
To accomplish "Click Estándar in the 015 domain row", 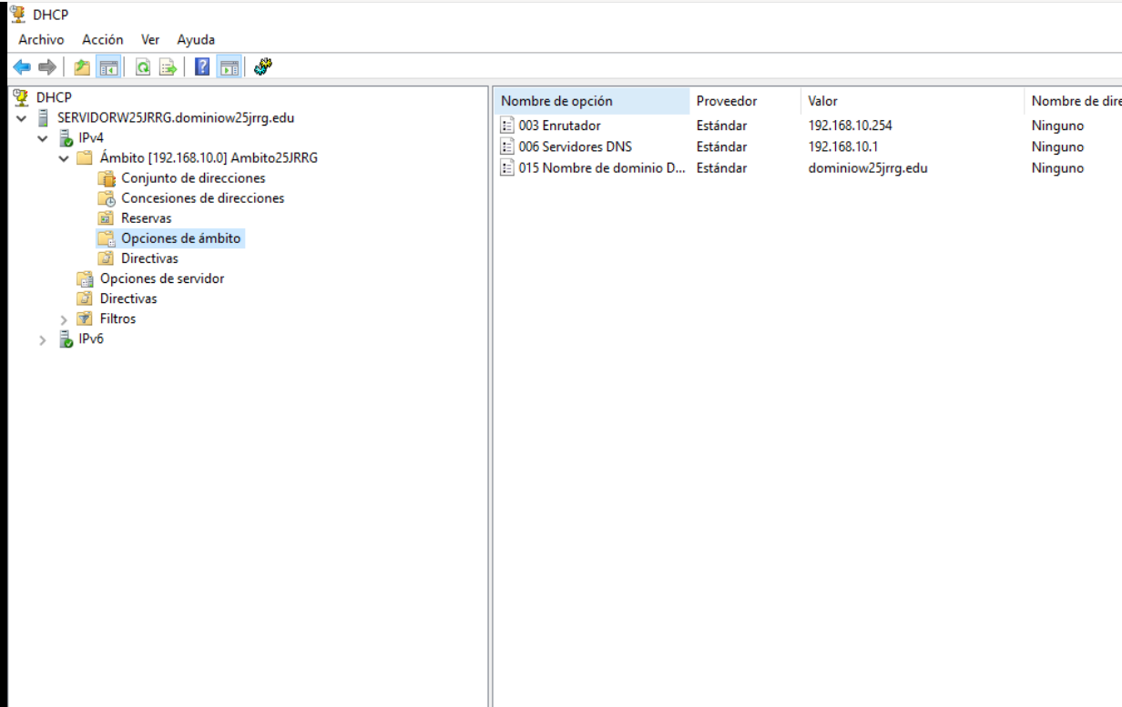I will [721, 167].
